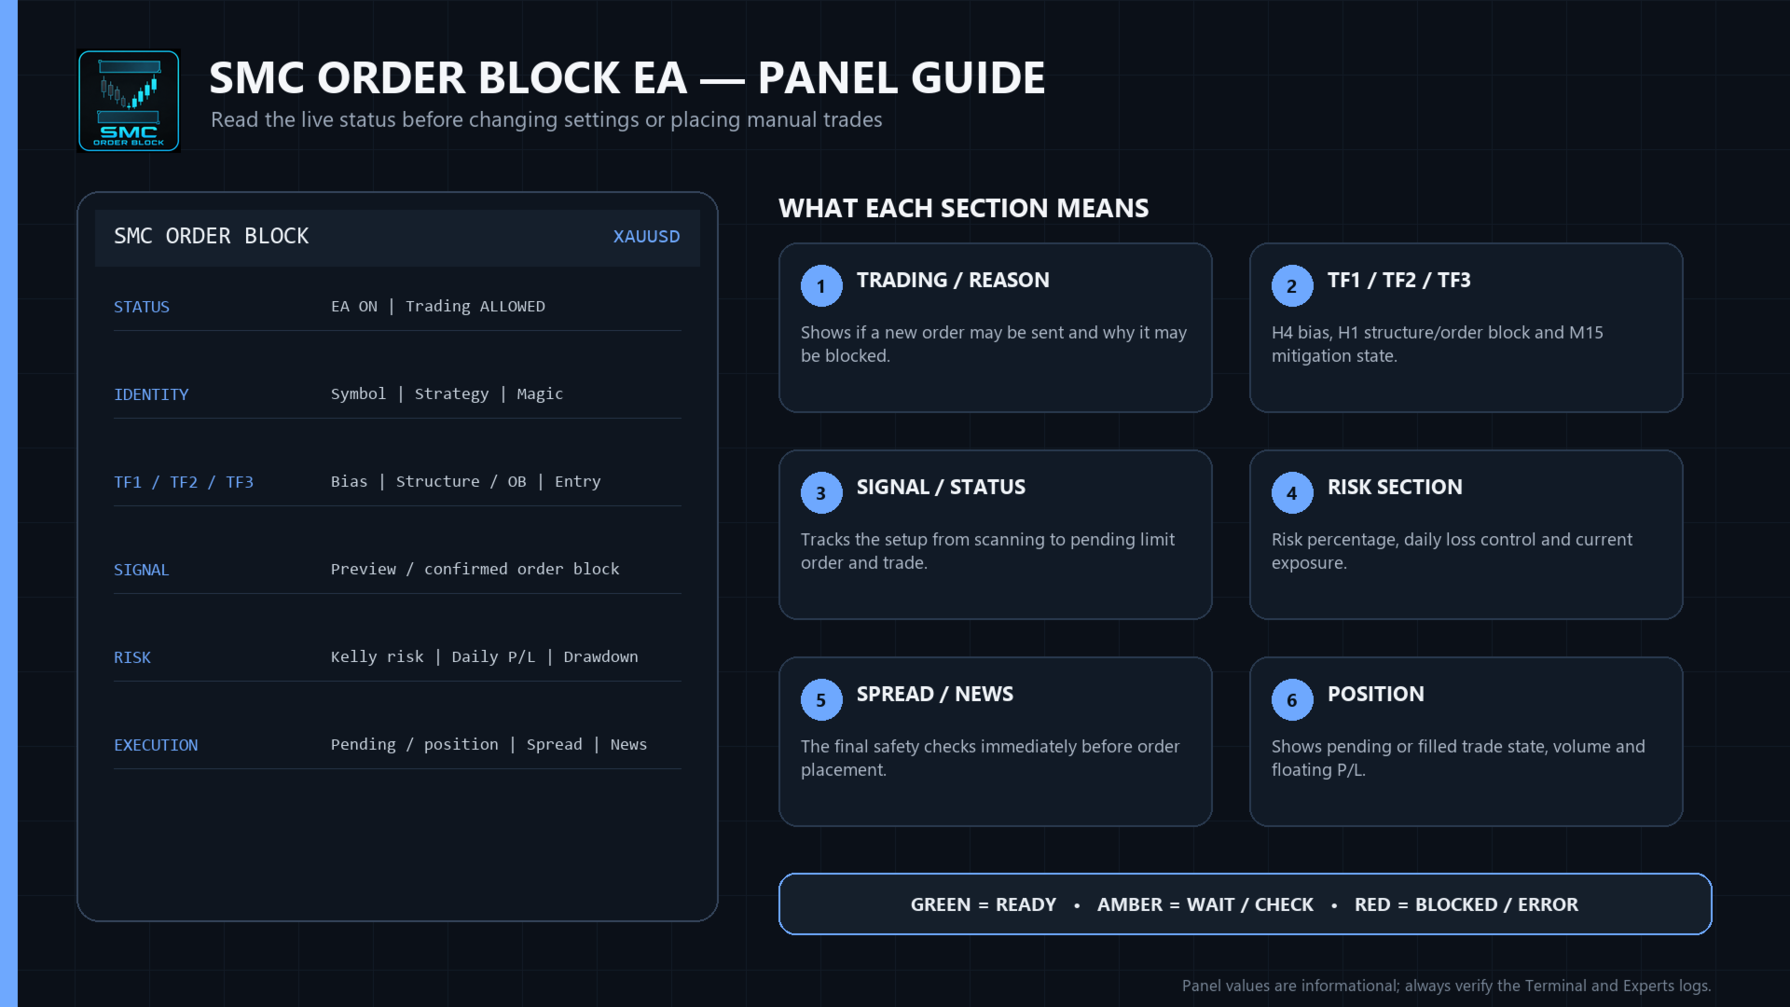Image resolution: width=1790 pixels, height=1007 pixels.
Task: Click the RED = BLOCKED / ERROR legend item
Action: point(1466,904)
